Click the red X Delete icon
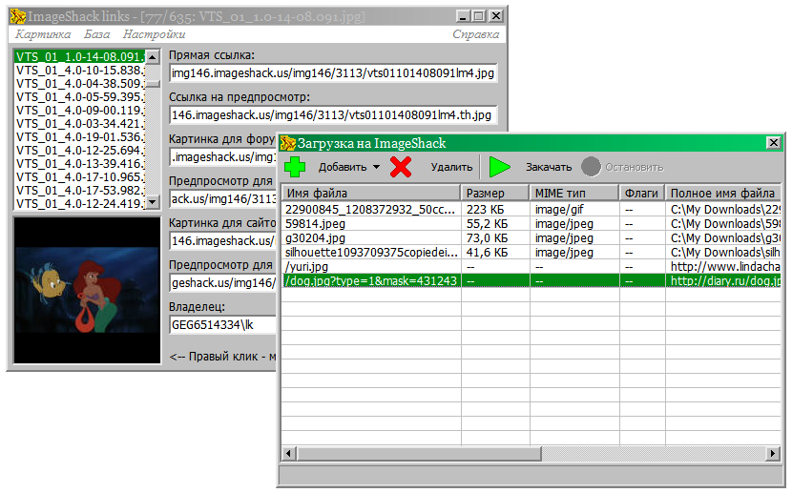 [401, 167]
